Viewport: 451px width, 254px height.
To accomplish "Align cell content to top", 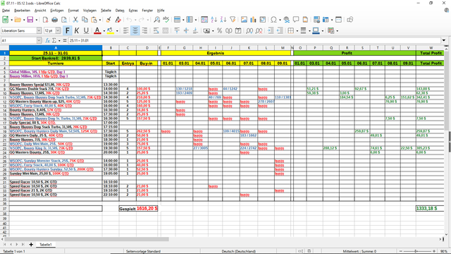I will (177, 30).
